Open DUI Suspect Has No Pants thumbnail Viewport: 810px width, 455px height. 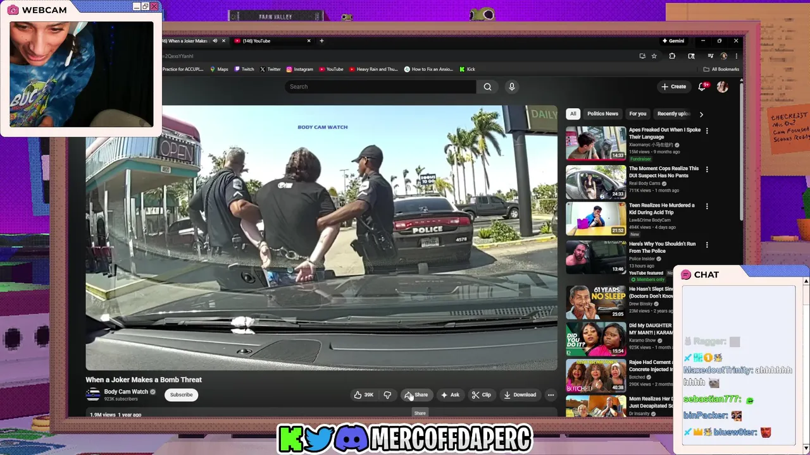coord(595,182)
